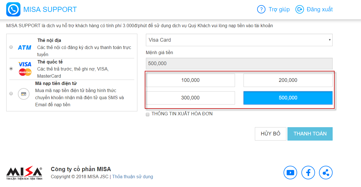Open the Trợ giúp help link

[x=279, y=9]
